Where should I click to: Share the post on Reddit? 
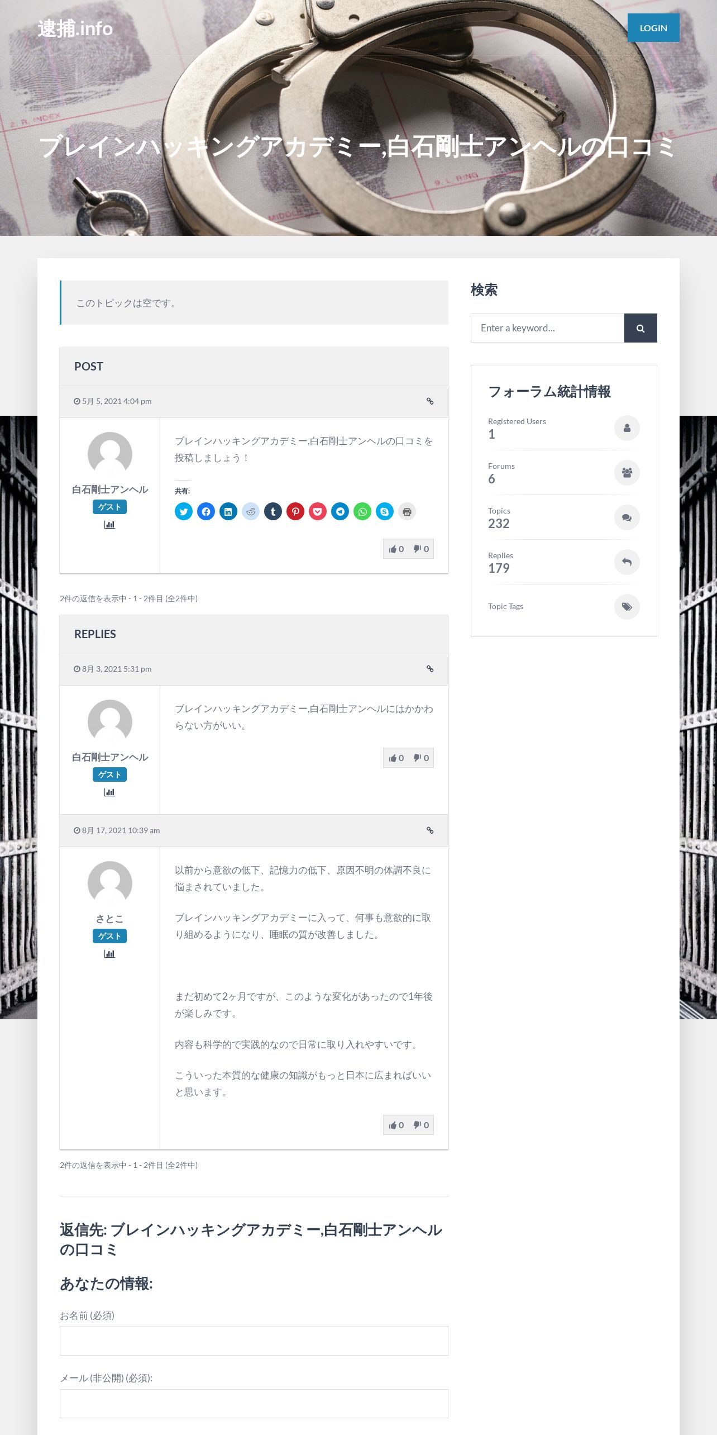coord(251,511)
